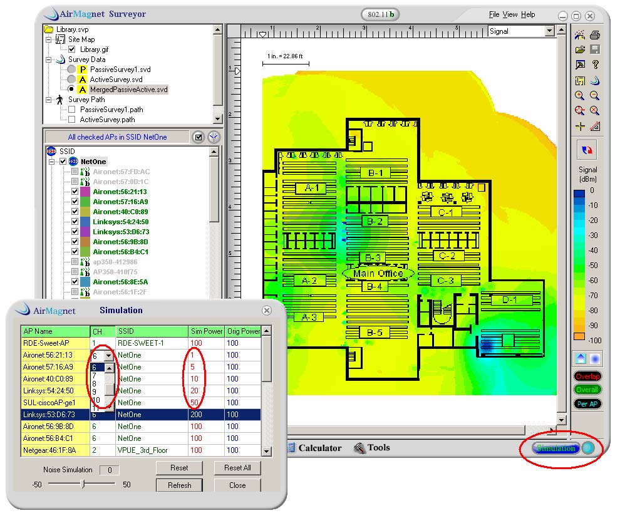Collapse the NetOne SSID node
The width and height of the screenshot is (620, 518).
point(51,162)
